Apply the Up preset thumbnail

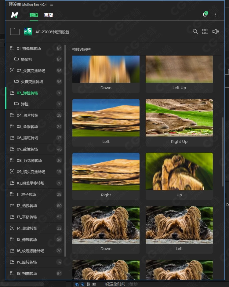179,171
